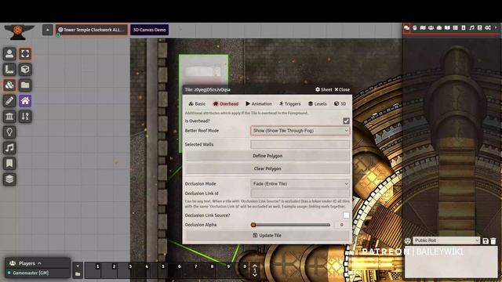Select the Tile Controls cubes icon
The width and height of the screenshot is (502, 282).
(9, 85)
